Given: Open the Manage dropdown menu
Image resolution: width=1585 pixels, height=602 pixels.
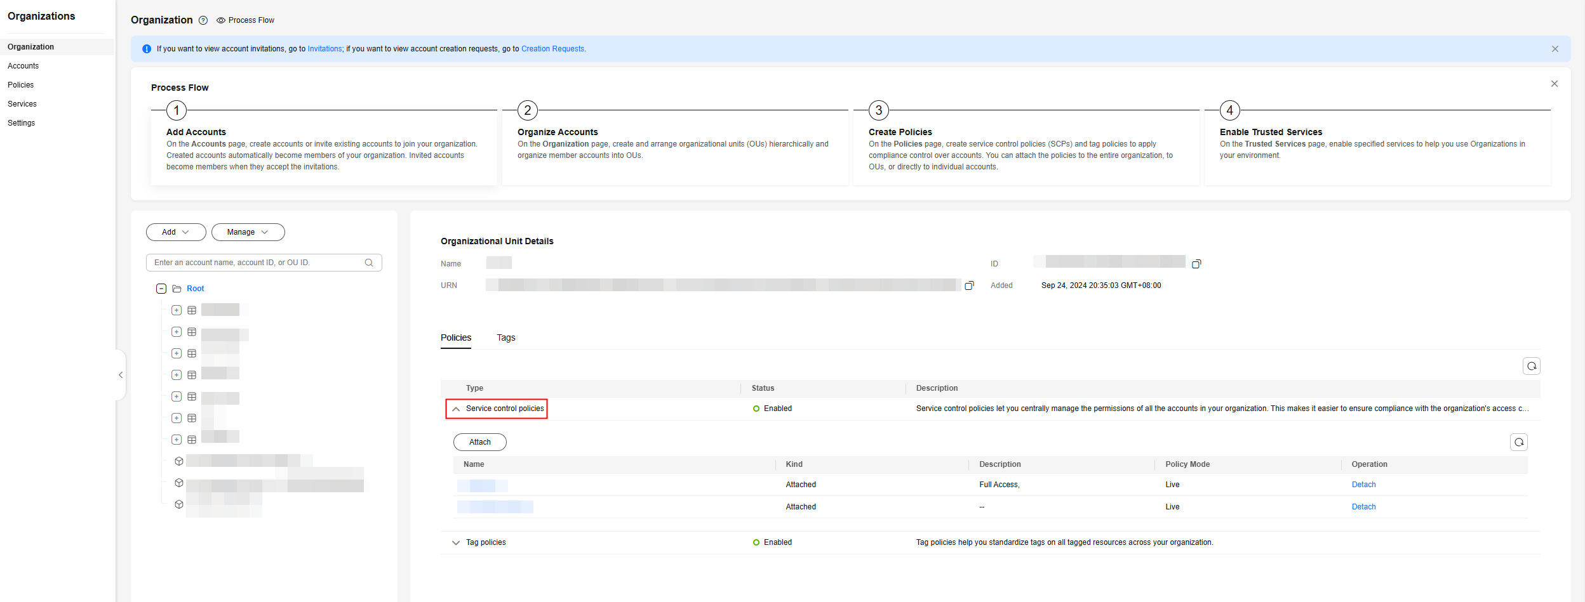Looking at the screenshot, I should tap(248, 232).
